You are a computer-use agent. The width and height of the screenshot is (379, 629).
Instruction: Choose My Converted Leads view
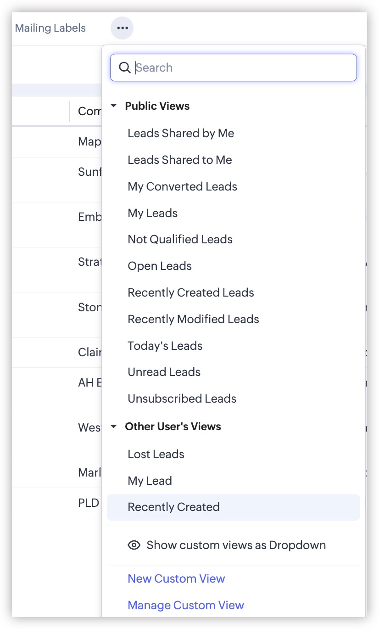pyautogui.click(x=182, y=187)
